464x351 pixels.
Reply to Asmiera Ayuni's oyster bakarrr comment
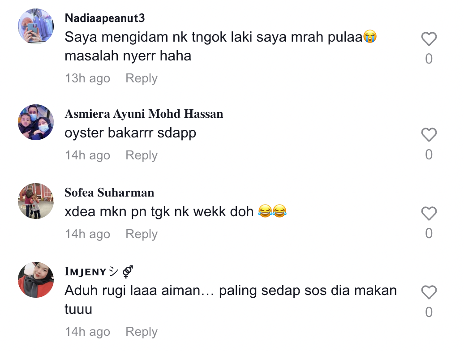(142, 155)
